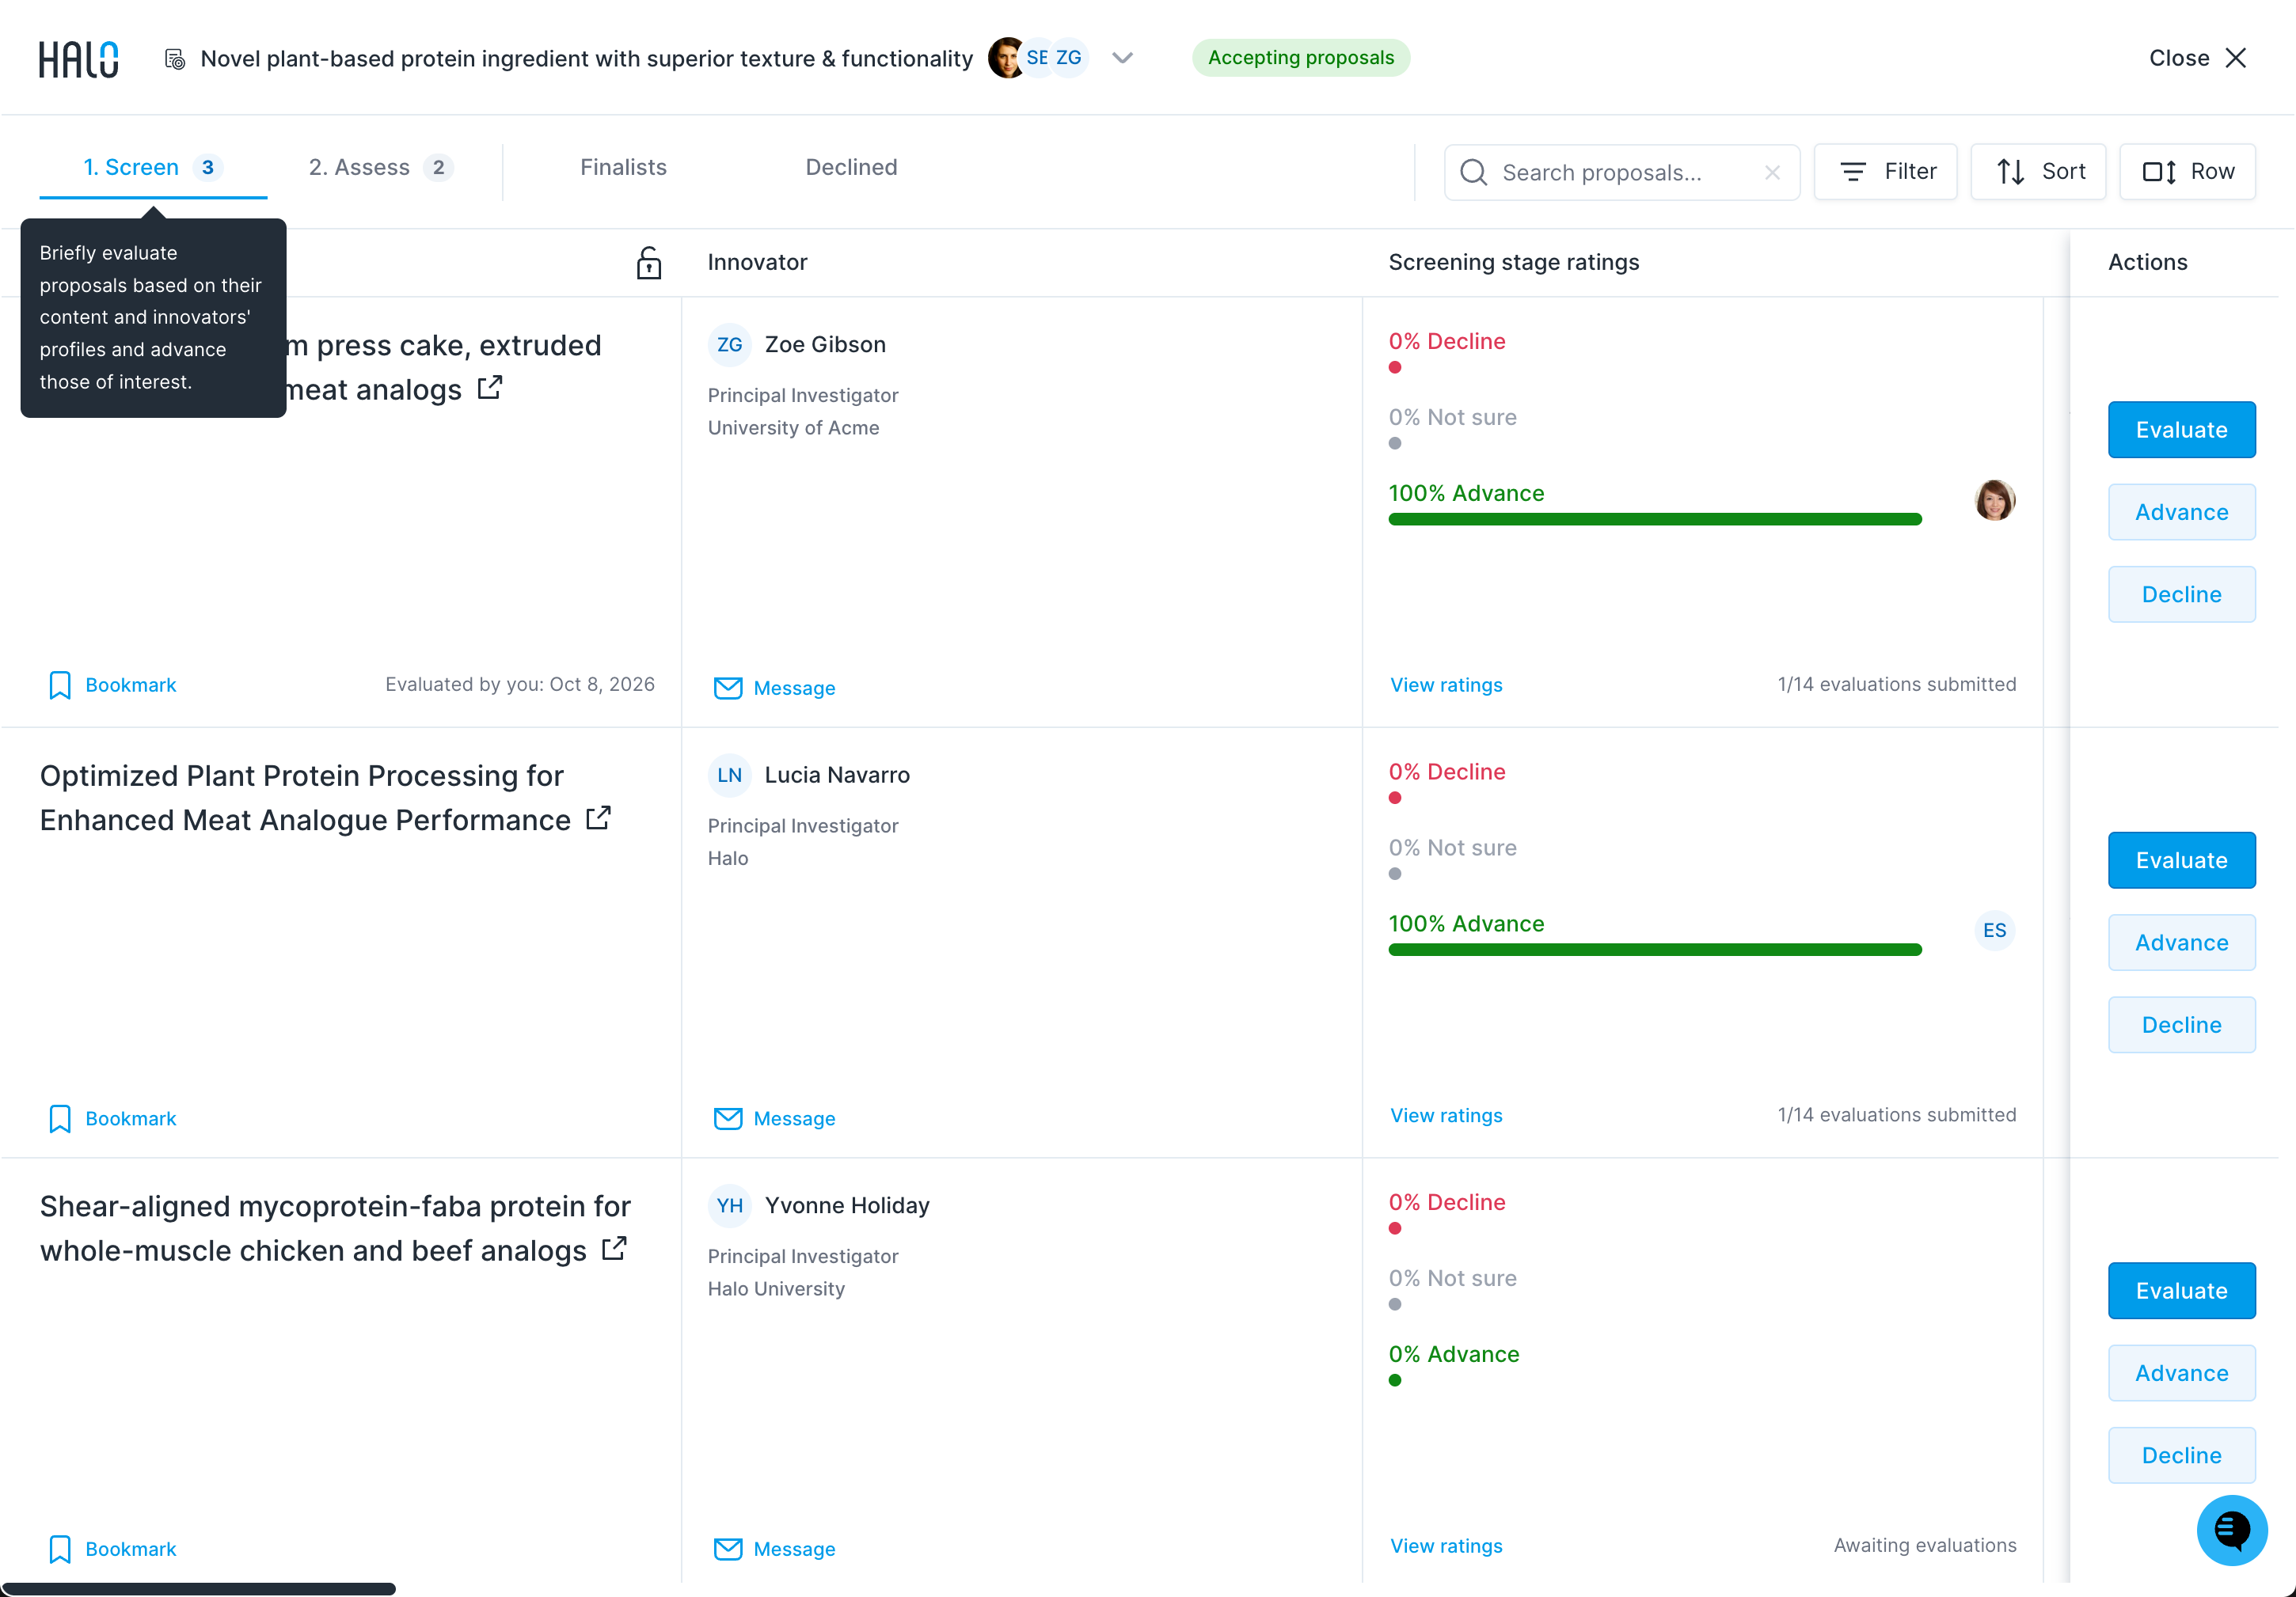Viewport: 2296px width, 1597px height.
Task: Open the Filter options
Action: click(1885, 172)
